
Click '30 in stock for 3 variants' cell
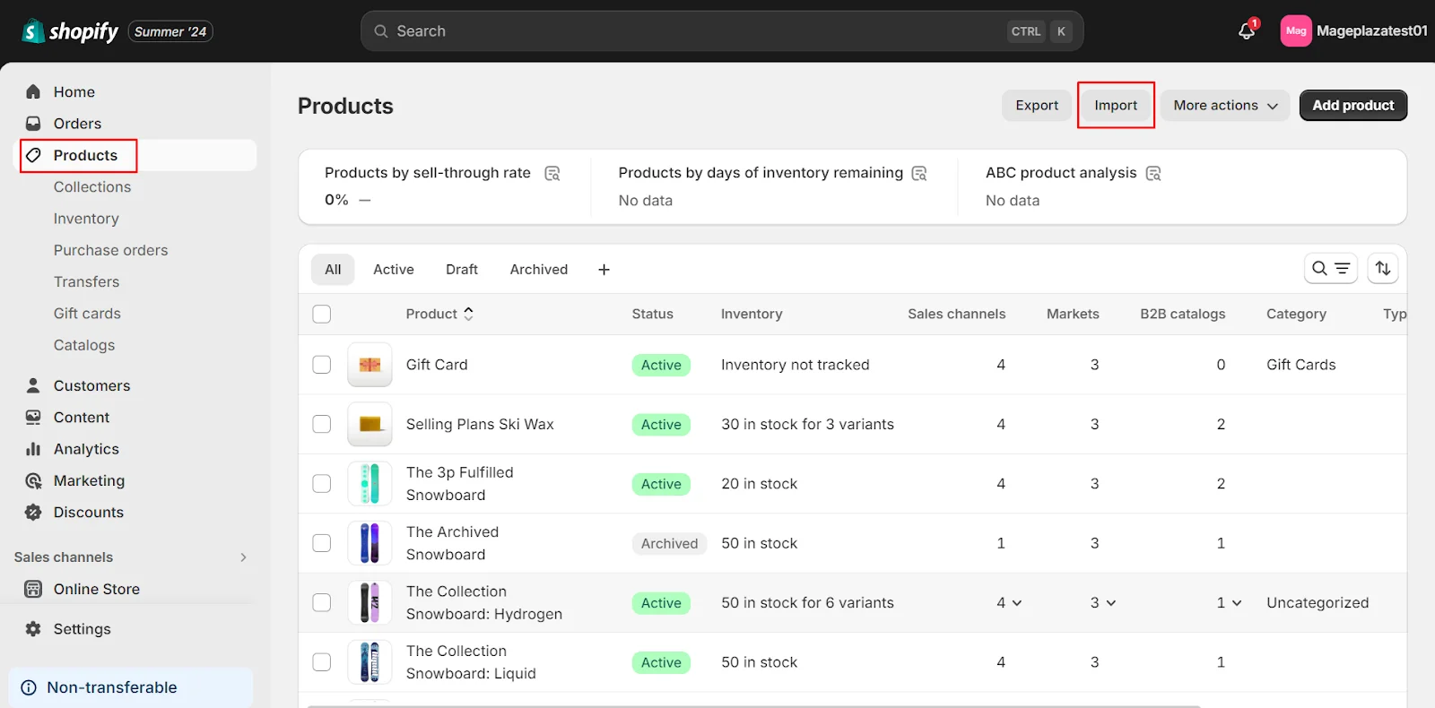(807, 424)
